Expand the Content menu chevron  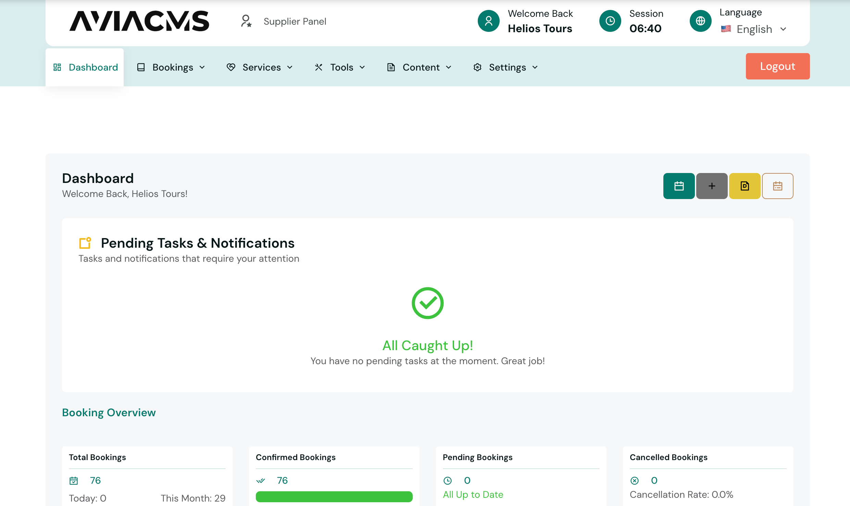coord(449,67)
